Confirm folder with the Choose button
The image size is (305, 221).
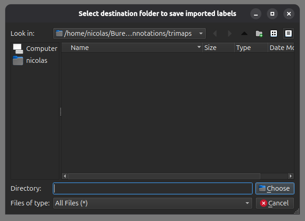click(x=275, y=188)
